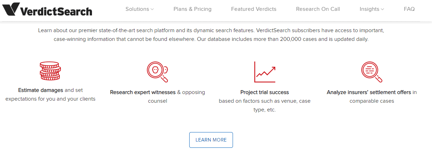Click the rising line chart trial success icon

[265, 72]
